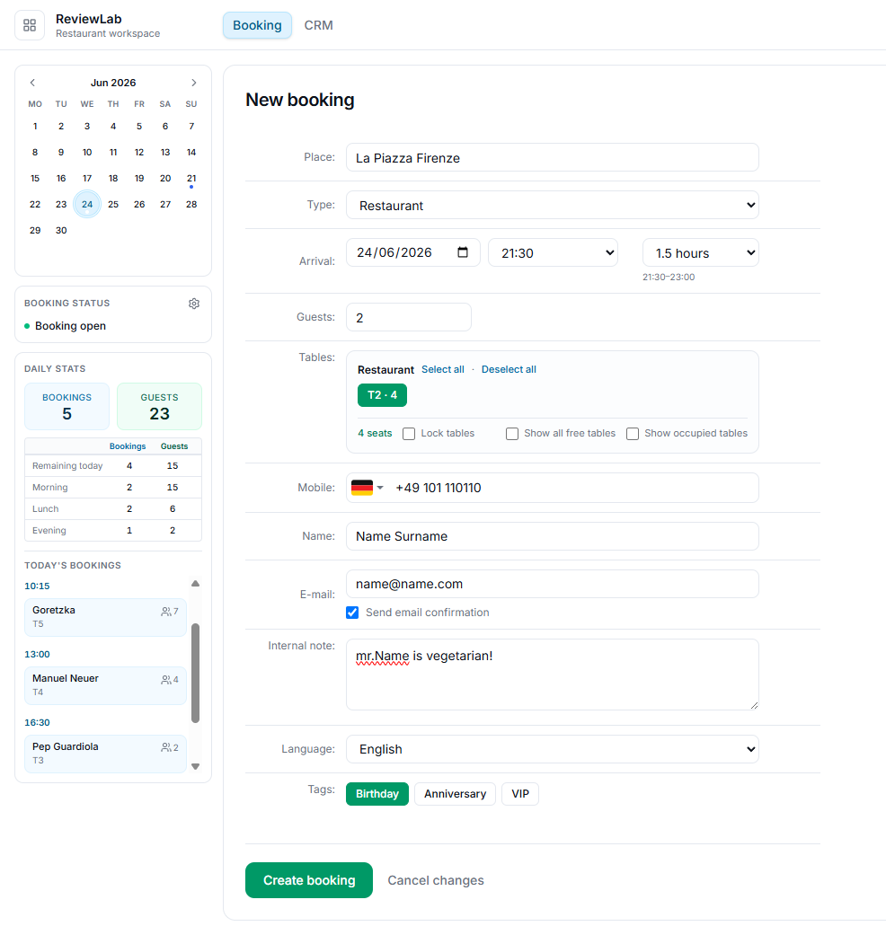Toggle the VIP tag

(520, 794)
